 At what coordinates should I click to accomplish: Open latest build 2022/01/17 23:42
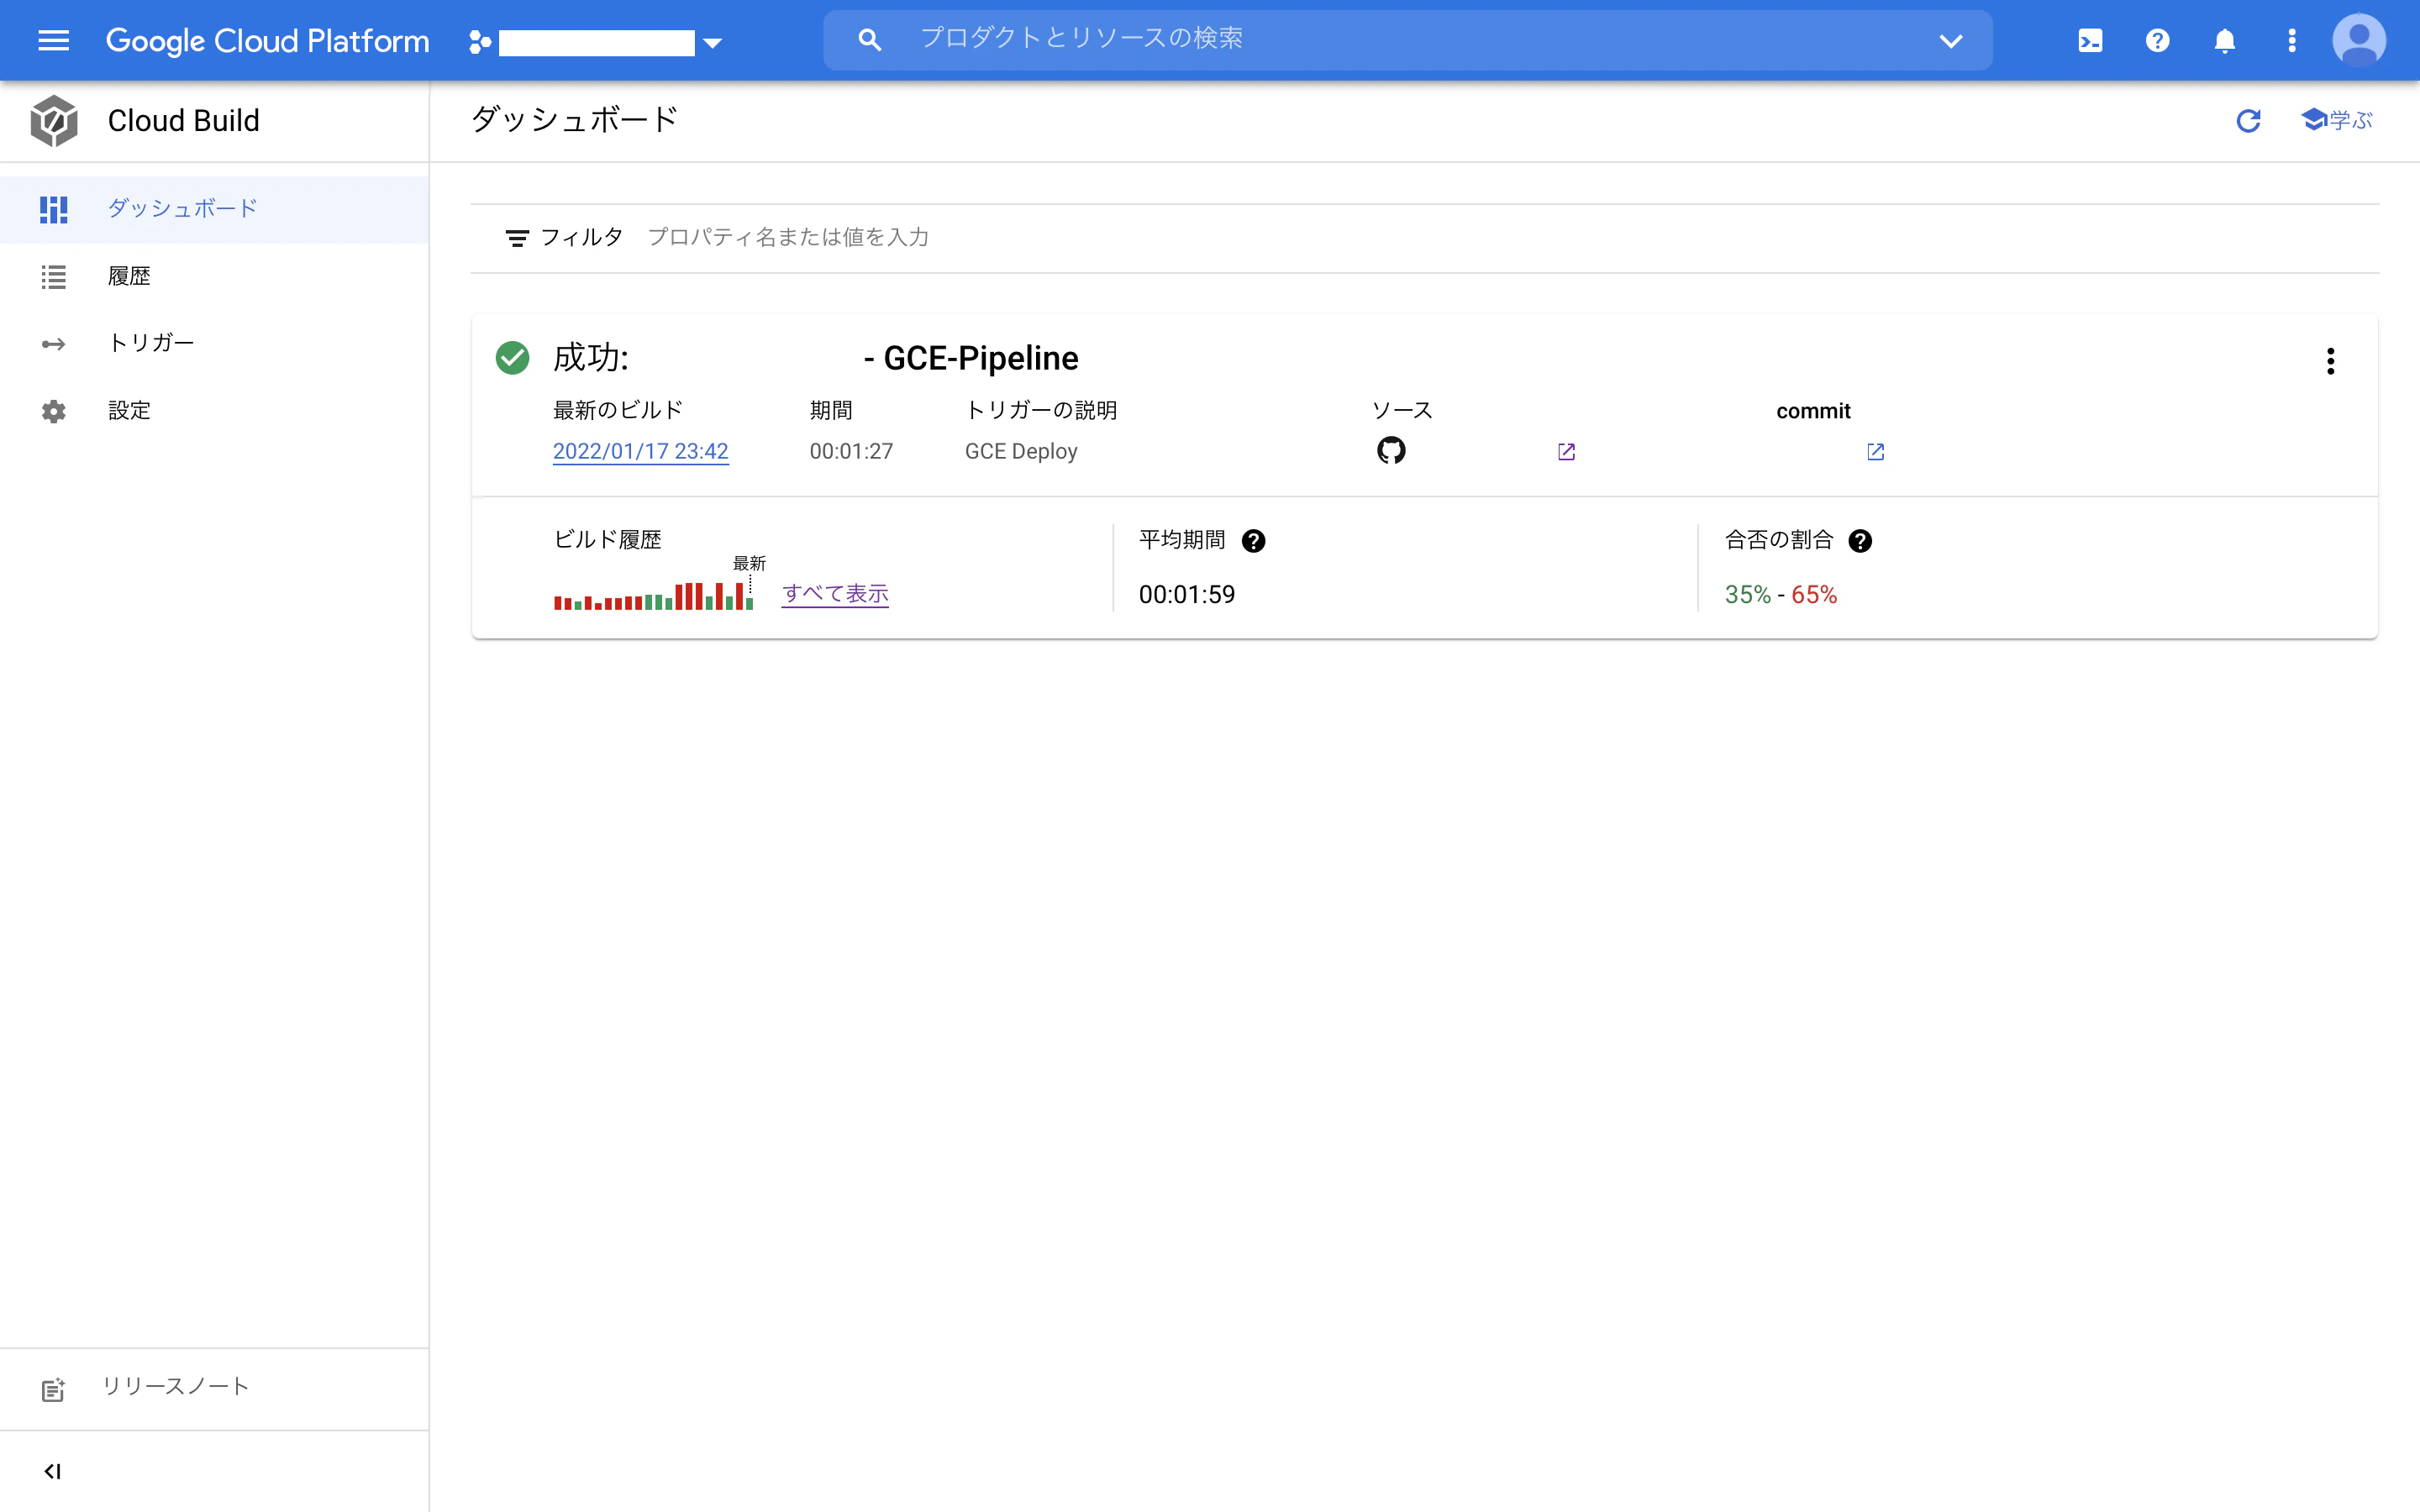pos(640,451)
